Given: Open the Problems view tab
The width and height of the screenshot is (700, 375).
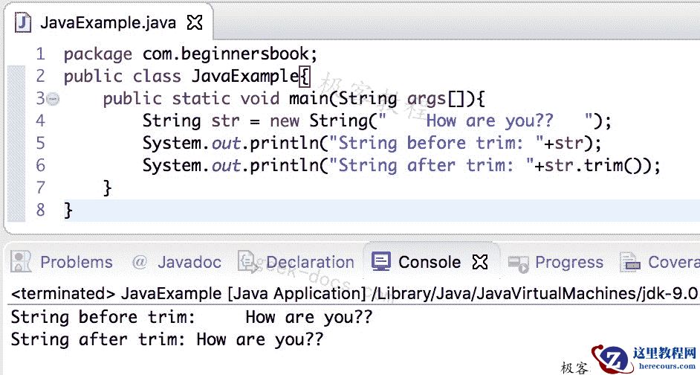Looking at the screenshot, I should [77, 263].
